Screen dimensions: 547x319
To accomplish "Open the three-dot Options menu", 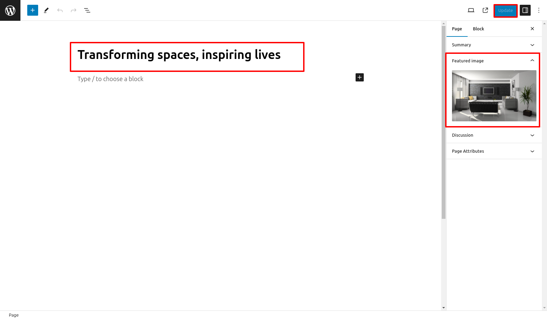I will tap(539, 10).
